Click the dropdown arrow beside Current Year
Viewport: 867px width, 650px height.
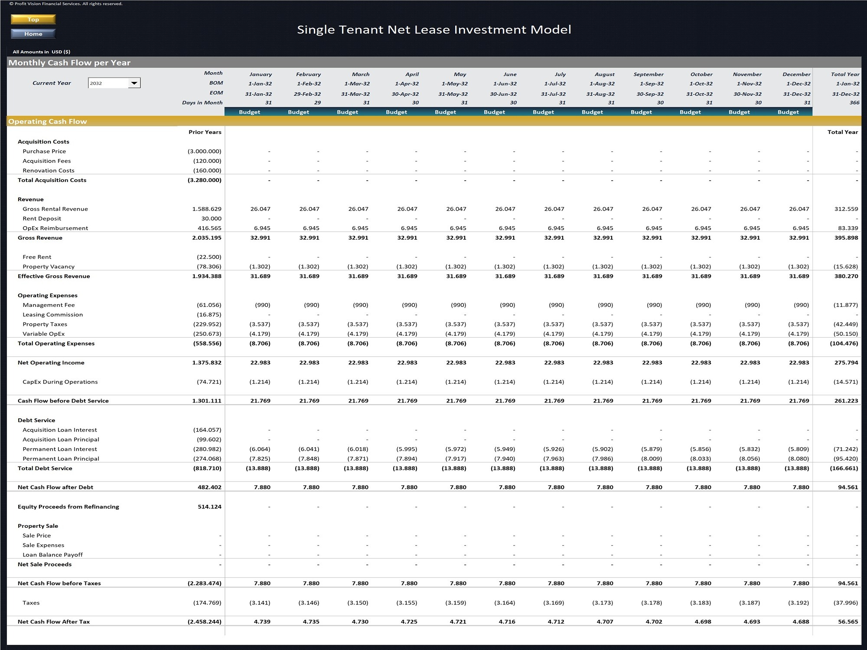pyautogui.click(x=134, y=83)
